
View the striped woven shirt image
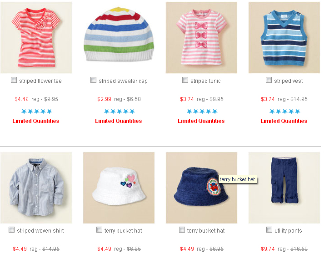(36, 188)
